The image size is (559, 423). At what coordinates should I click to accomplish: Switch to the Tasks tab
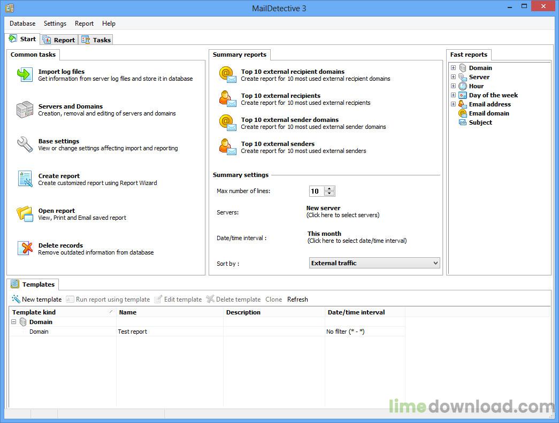[x=96, y=40]
